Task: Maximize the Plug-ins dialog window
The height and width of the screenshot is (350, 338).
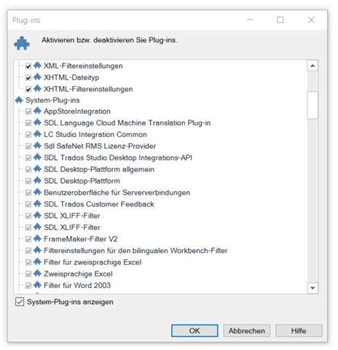Action: 280,20
